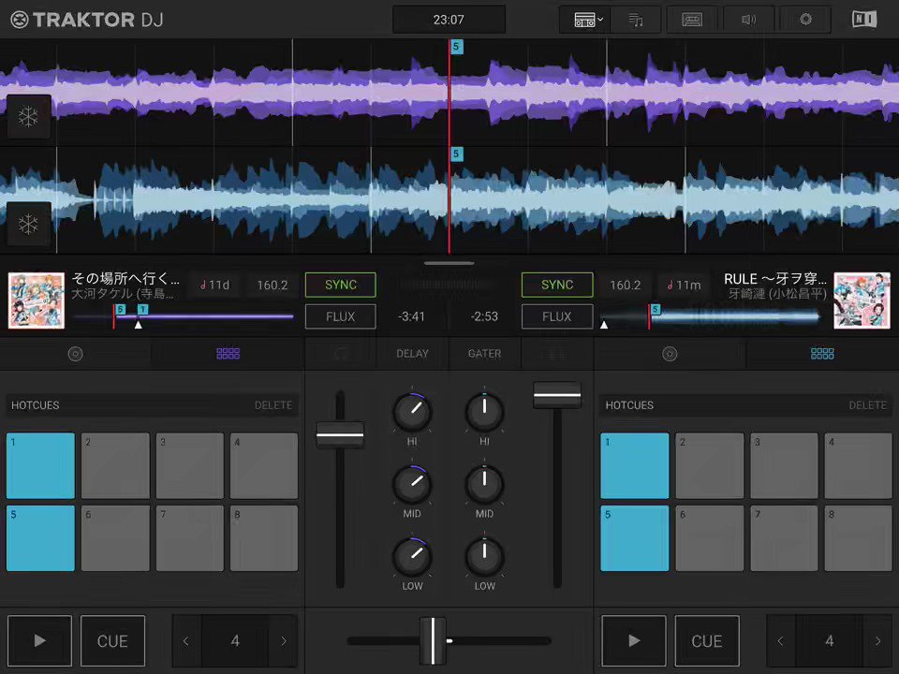Click right deck BPM value 160.2
The height and width of the screenshot is (674, 899).
pos(625,285)
